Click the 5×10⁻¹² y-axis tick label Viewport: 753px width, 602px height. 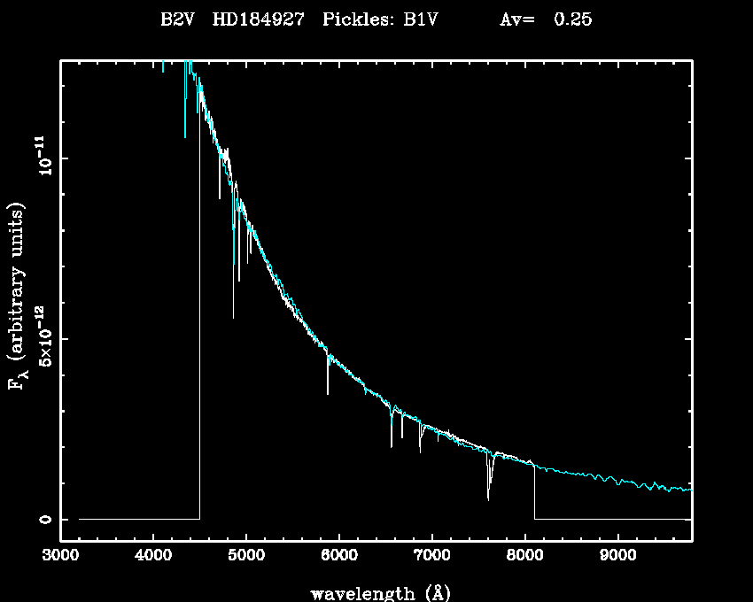coord(44,338)
